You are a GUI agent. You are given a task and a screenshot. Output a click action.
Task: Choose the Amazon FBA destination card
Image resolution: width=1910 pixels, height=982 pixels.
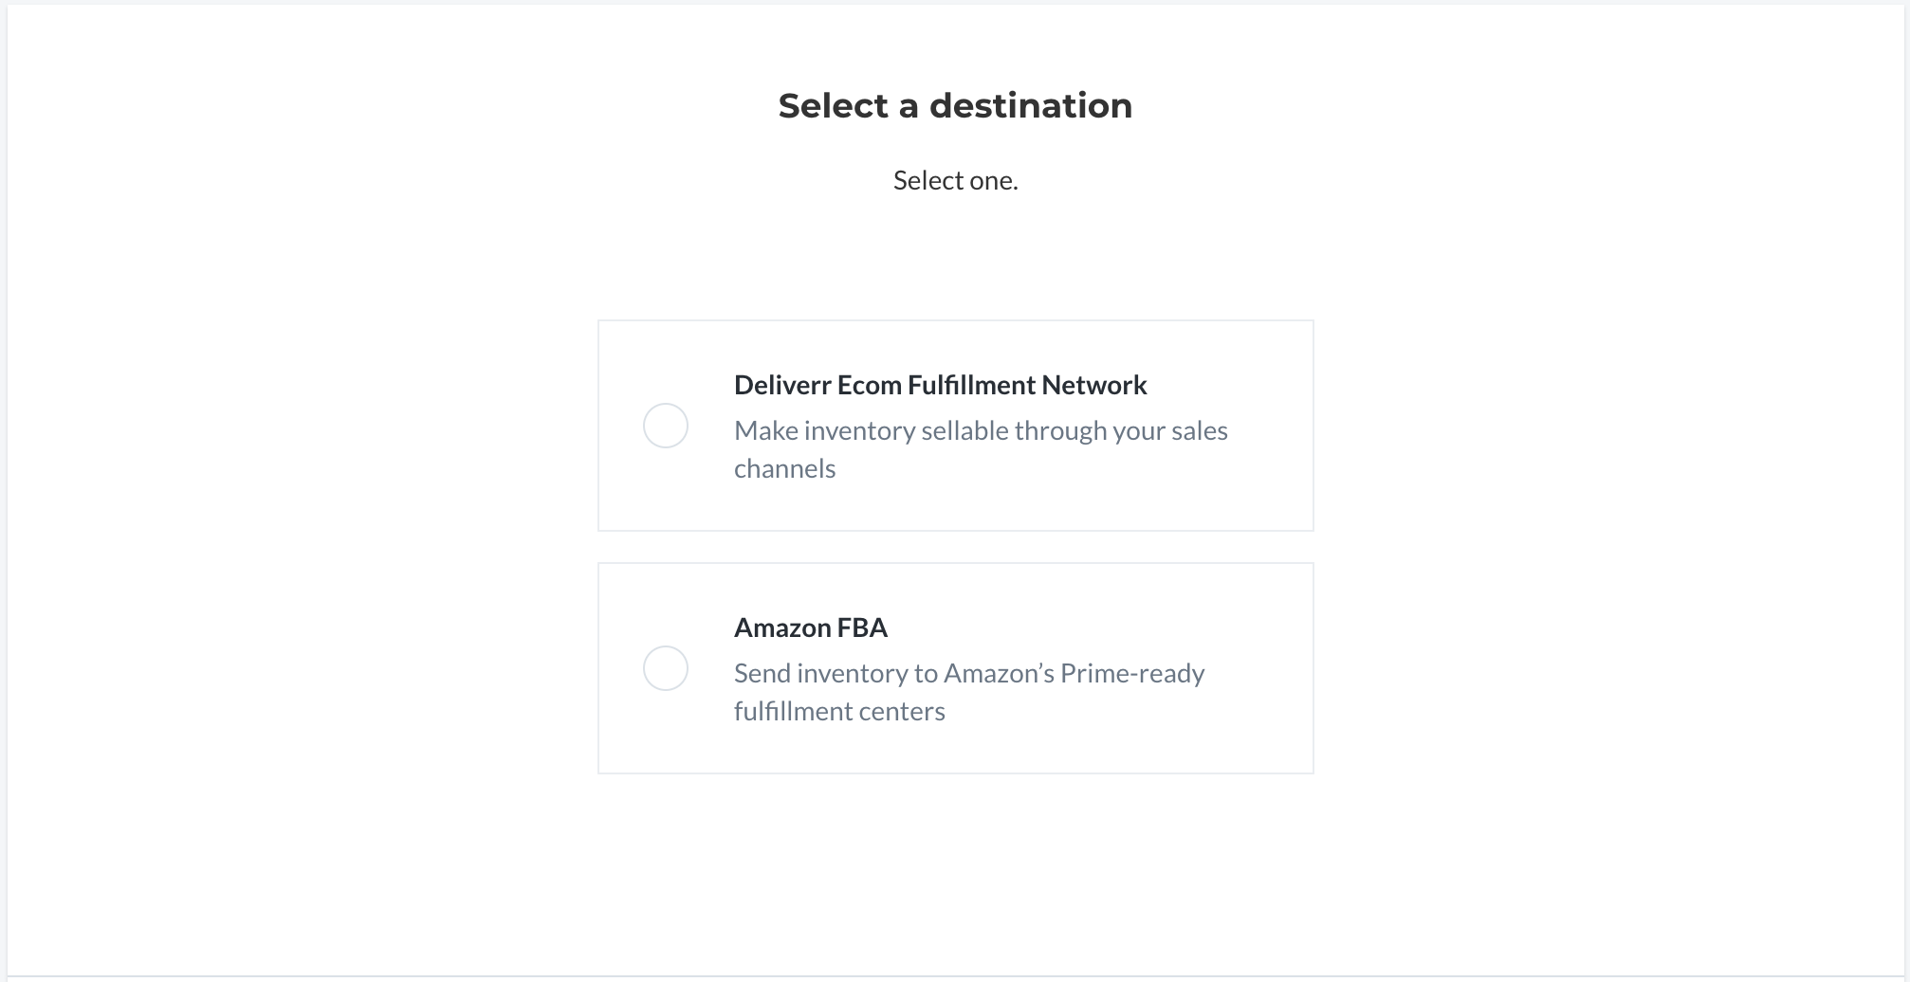tap(956, 668)
